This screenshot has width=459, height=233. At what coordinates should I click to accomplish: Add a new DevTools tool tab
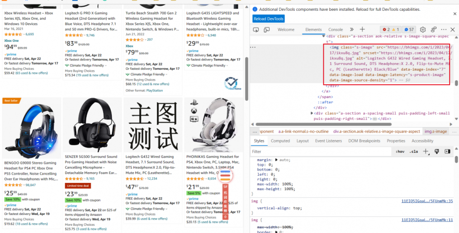pyautogui.click(x=362, y=29)
